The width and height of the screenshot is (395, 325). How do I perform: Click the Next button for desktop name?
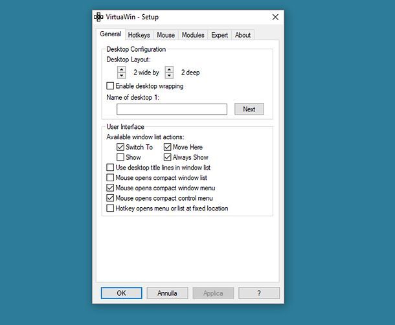[249, 109]
